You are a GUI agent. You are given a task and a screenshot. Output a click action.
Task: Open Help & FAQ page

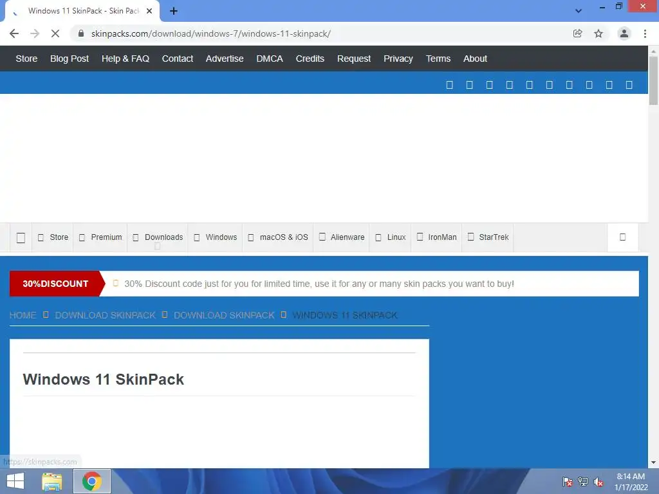[x=125, y=59]
